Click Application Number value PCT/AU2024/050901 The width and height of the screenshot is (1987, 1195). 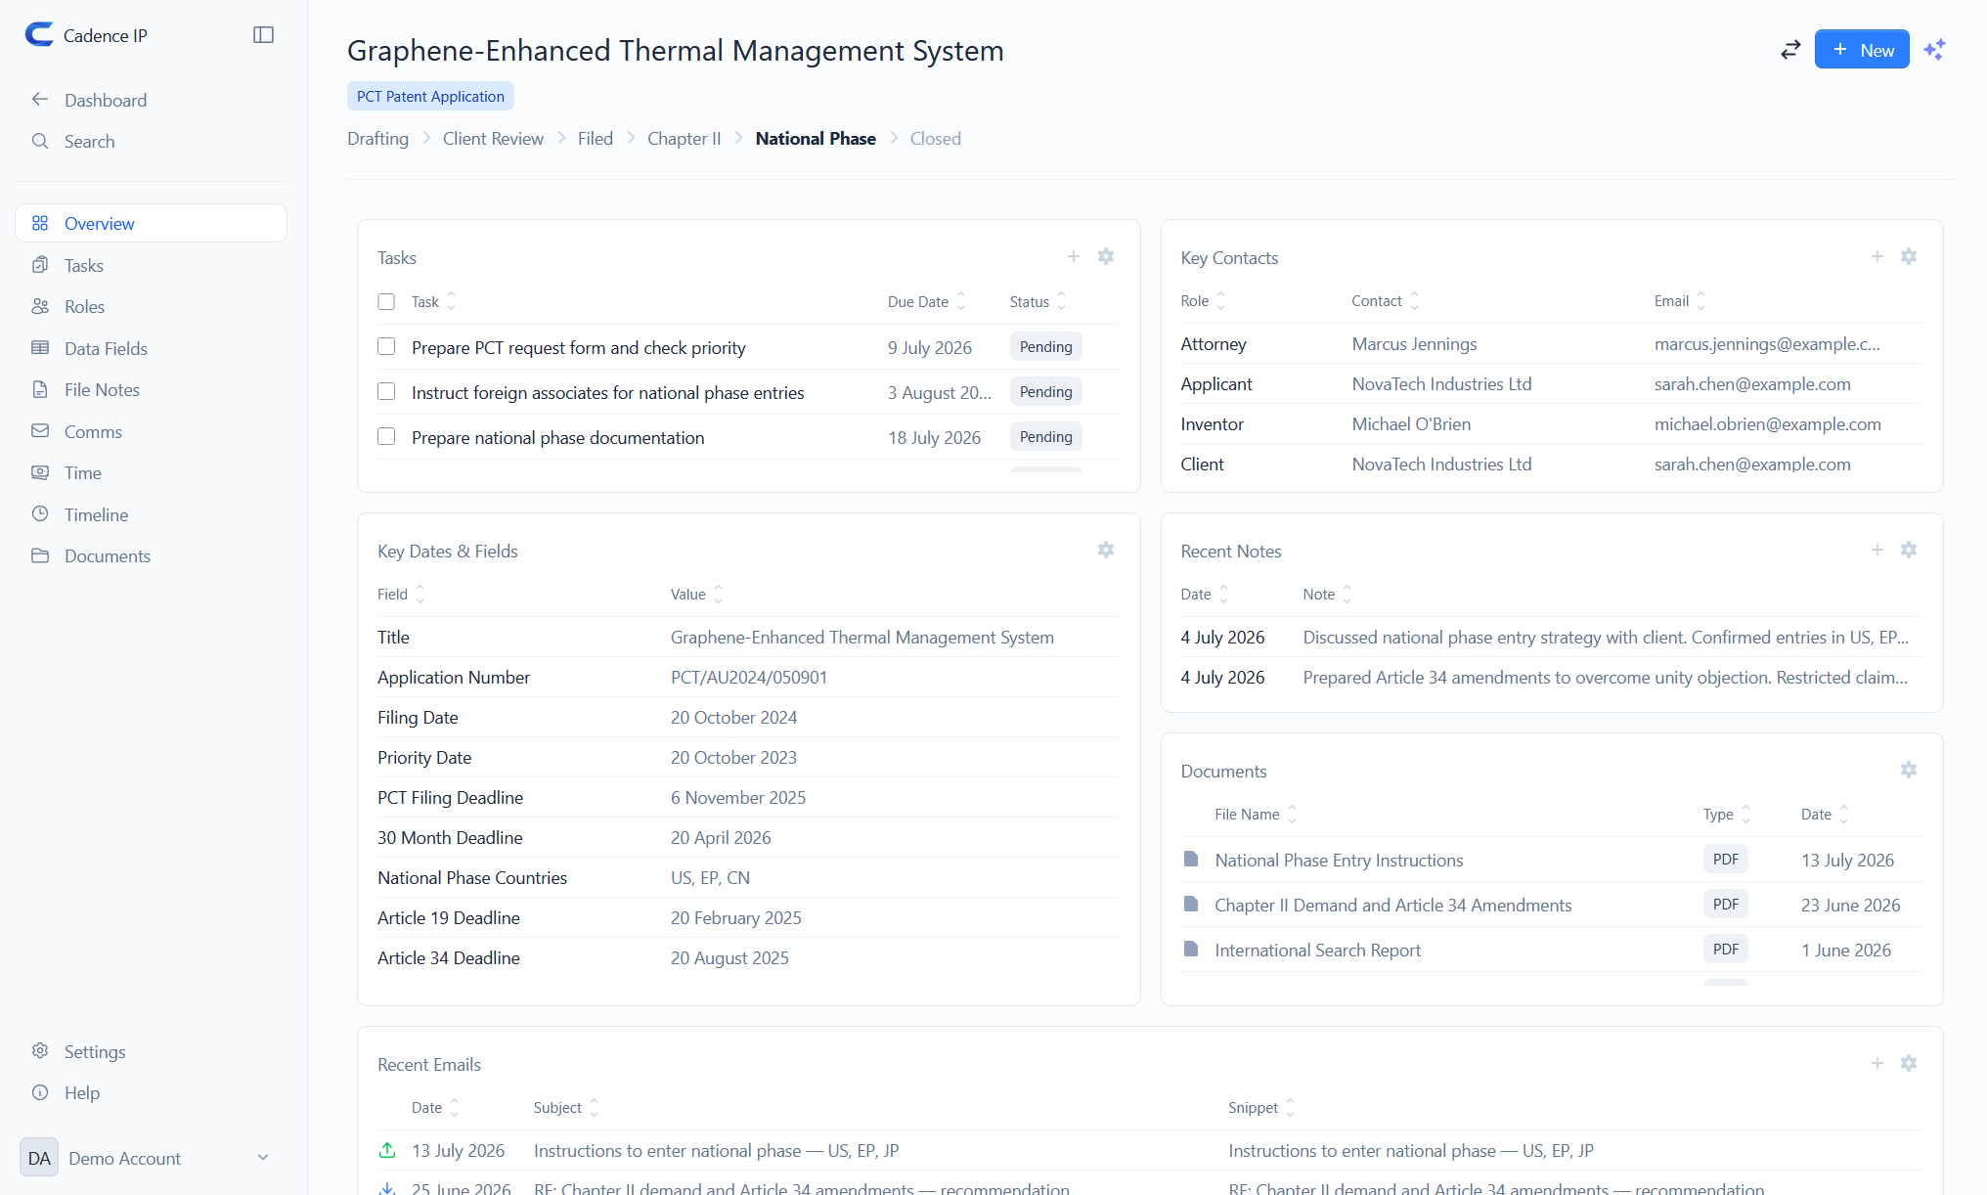(749, 677)
